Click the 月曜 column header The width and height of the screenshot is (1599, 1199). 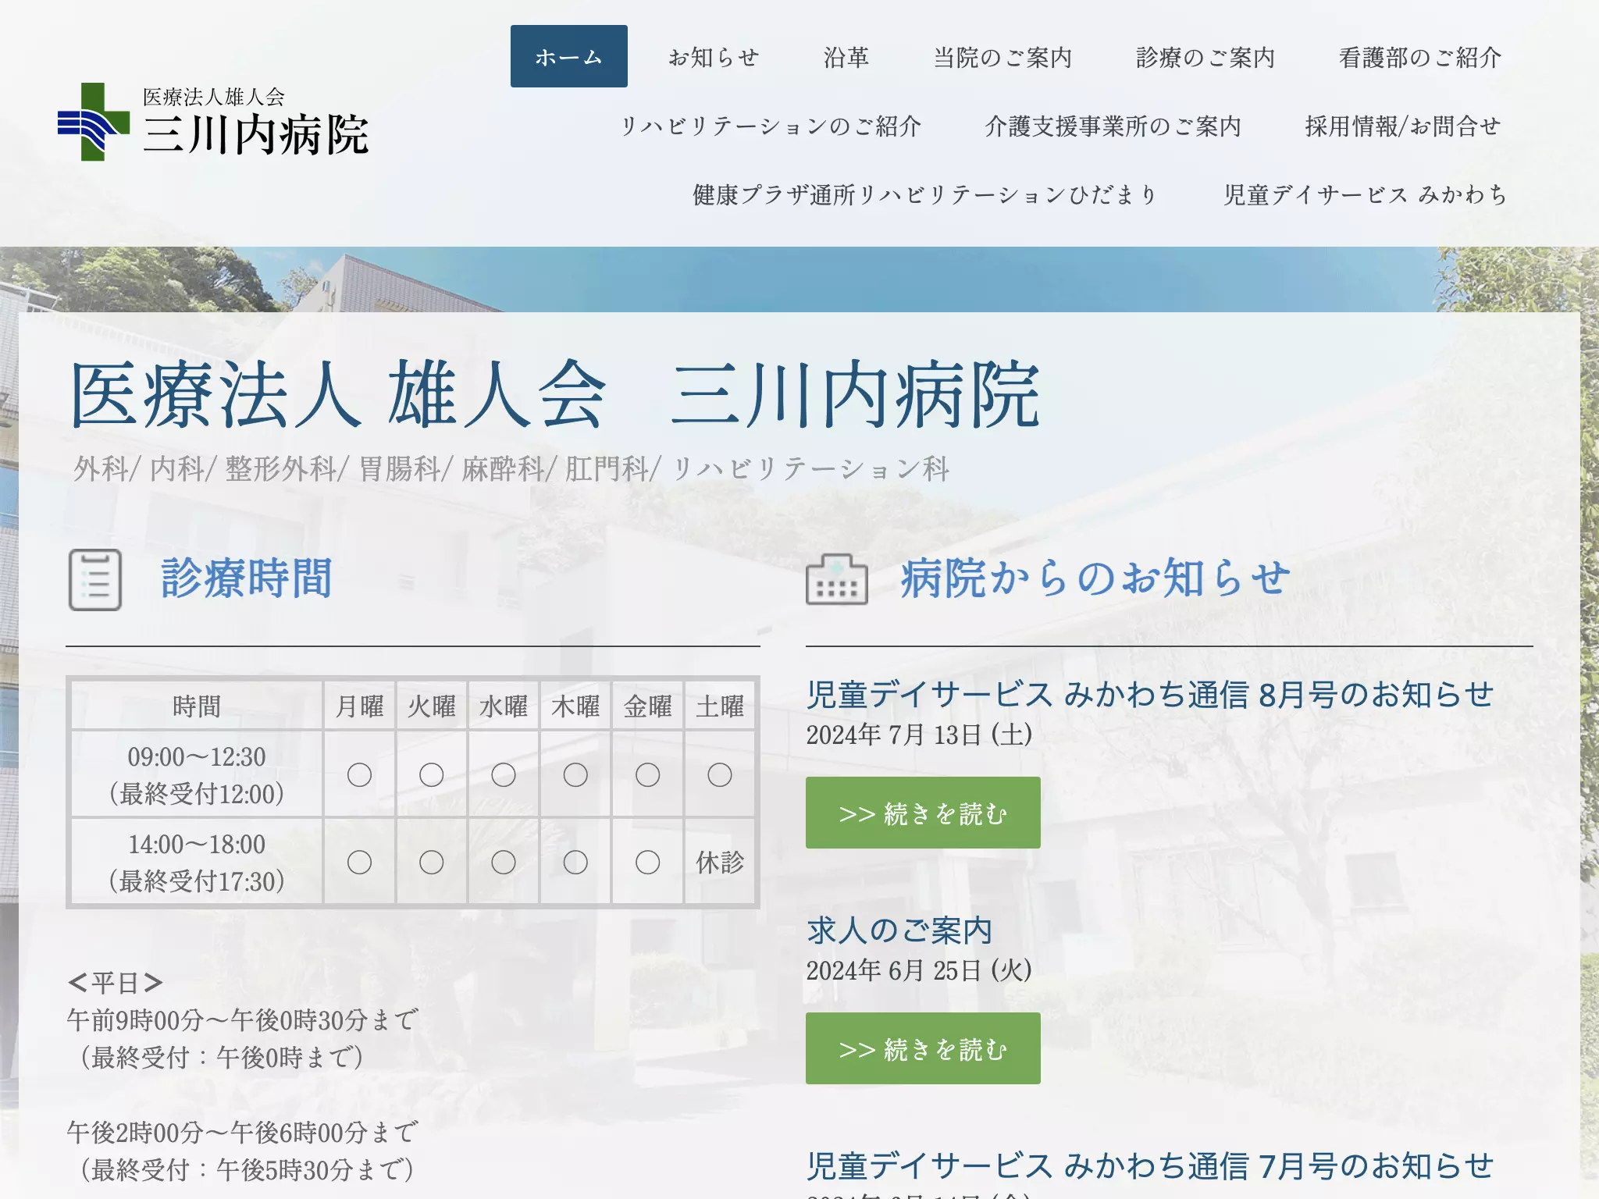click(359, 706)
